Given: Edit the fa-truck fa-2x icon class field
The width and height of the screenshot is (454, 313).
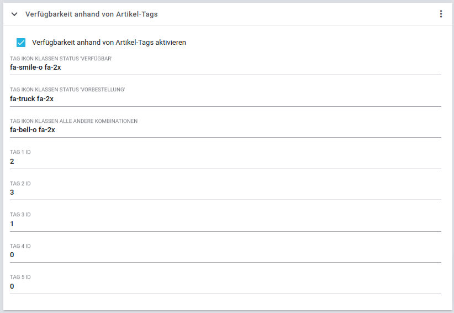Looking at the screenshot, I should tap(225, 99).
